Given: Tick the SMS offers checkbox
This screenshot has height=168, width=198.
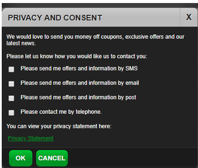Looking at the screenshot, I should point(11,69).
